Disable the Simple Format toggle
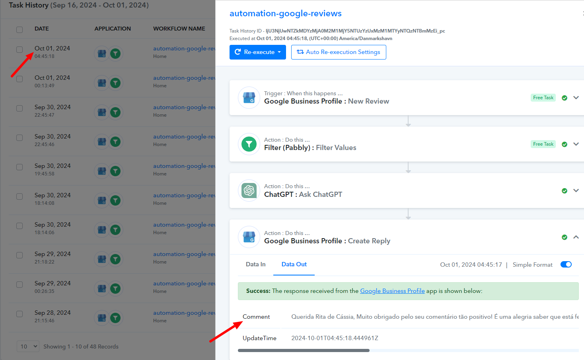584x360 pixels. [566, 264]
